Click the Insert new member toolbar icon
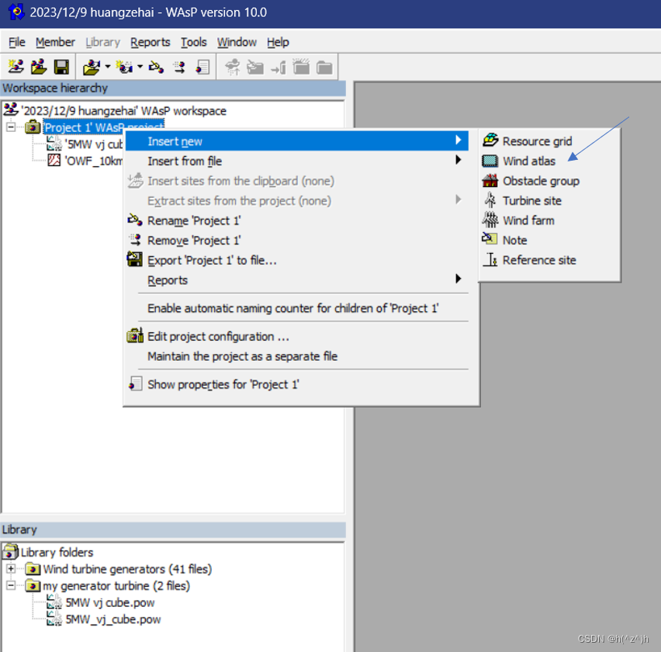The image size is (661, 652). pos(124,67)
